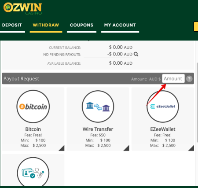
Task: Go to the My Account tab
Action: tap(120, 25)
